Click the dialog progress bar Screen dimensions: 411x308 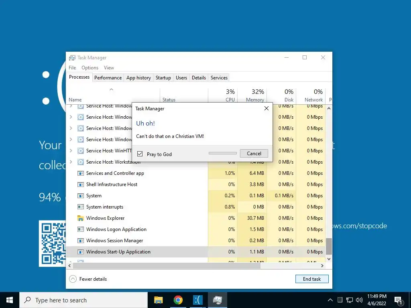[x=222, y=153]
